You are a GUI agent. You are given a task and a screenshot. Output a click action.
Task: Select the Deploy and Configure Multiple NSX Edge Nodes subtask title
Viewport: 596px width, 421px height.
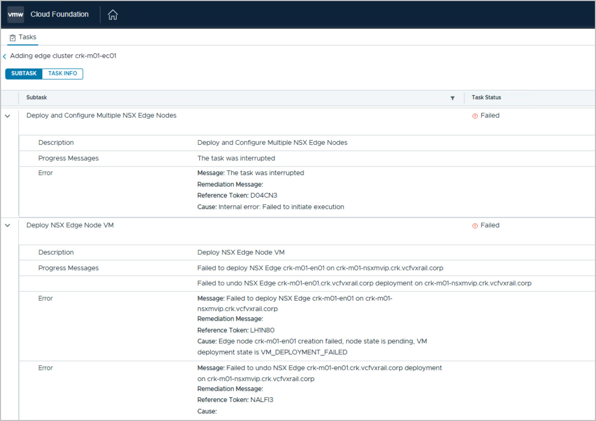[101, 115]
